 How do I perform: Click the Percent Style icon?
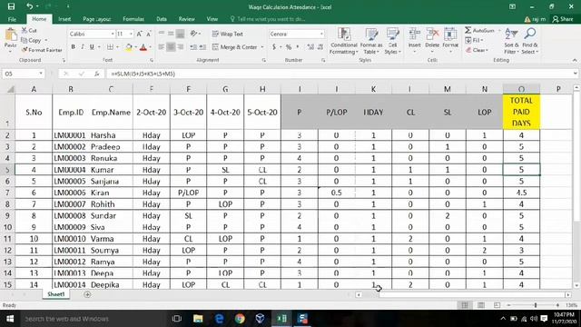click(x=289, y=47)
